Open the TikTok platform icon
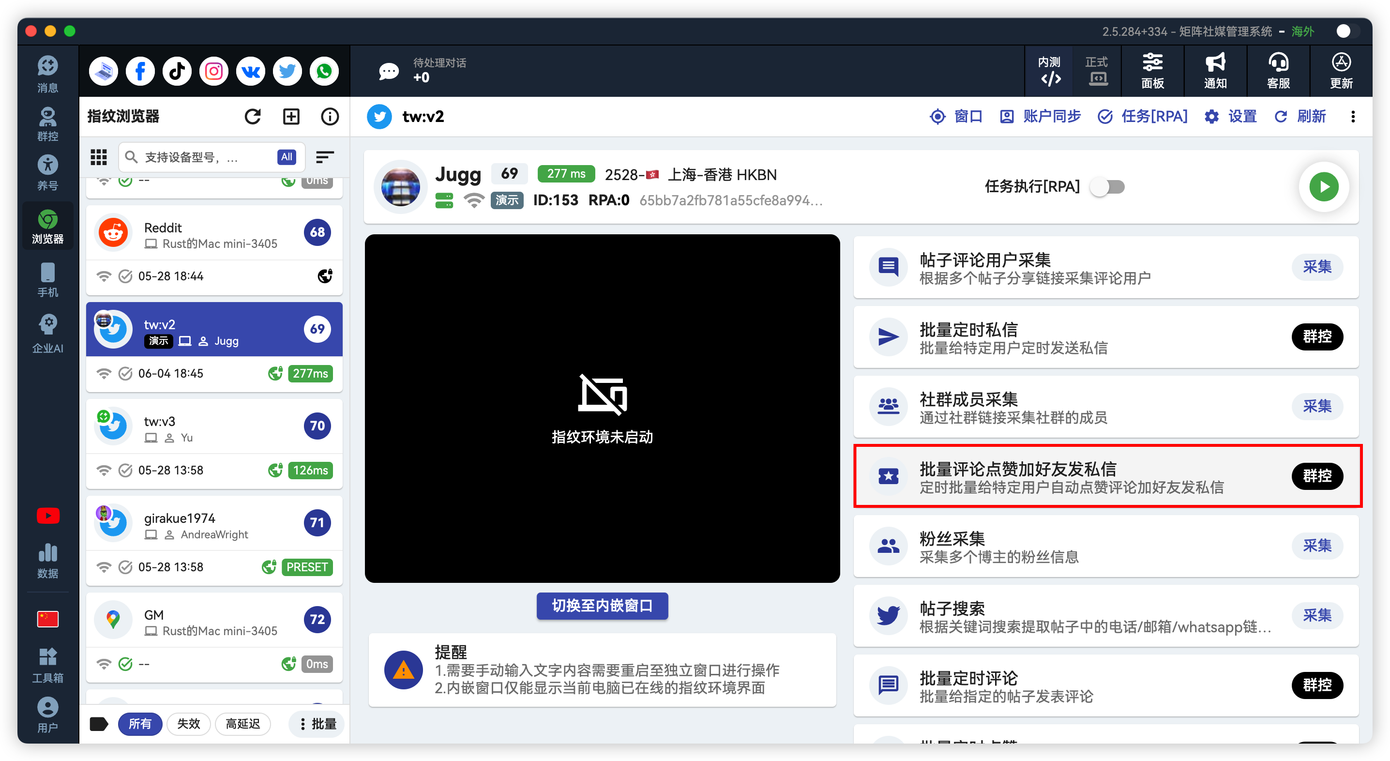The image size is (1390, 761). click(177, 71)
